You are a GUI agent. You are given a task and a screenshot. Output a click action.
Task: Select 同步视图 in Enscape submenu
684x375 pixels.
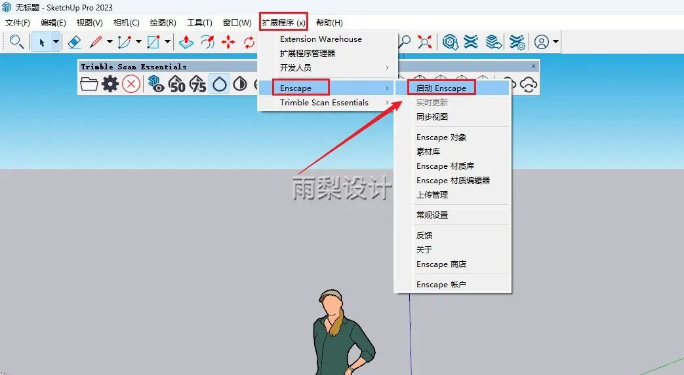(453, 116)
